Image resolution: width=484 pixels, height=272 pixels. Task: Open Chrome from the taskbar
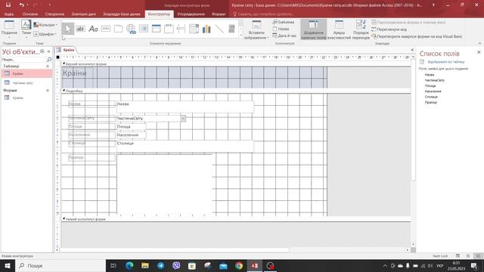point(239,265)
